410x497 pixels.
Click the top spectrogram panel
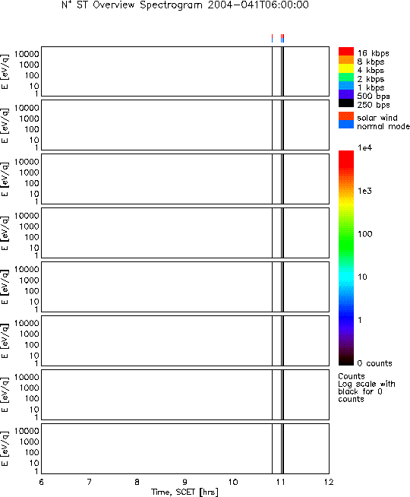click(185, 71)
